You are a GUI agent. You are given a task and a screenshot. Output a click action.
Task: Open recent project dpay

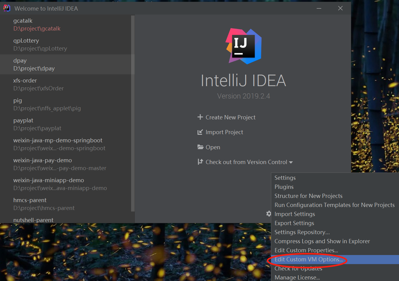click(66, 64)
